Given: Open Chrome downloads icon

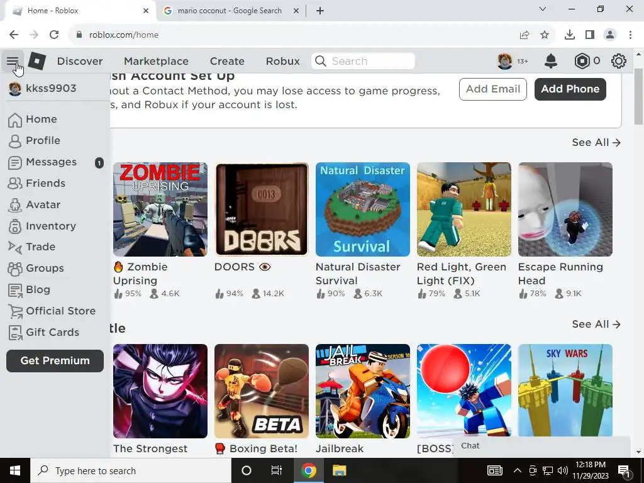Looking at the screenshot, I should (570, 35).
